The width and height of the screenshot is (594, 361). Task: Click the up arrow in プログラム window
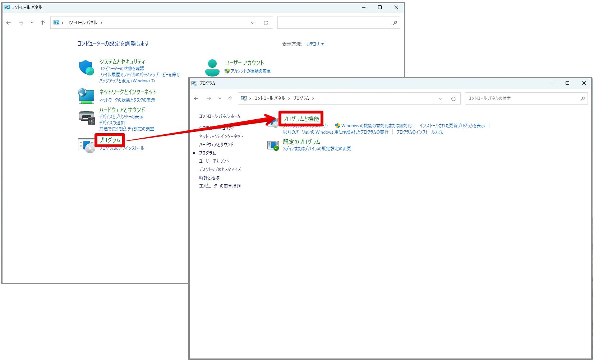[x=230, y=98]
